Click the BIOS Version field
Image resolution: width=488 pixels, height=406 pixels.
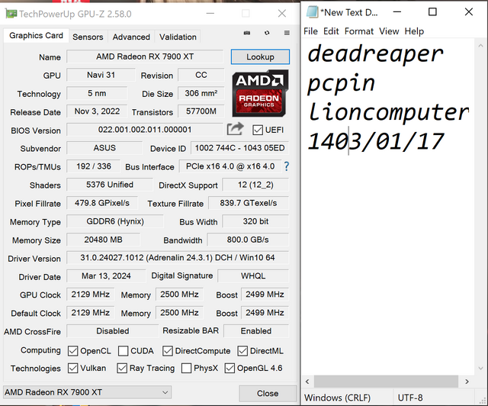[145, 130]
